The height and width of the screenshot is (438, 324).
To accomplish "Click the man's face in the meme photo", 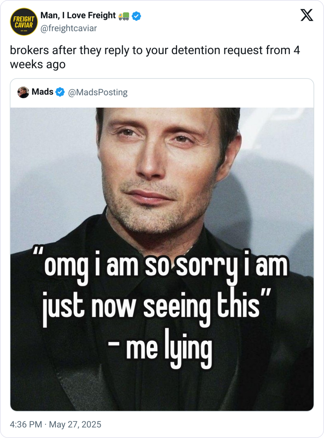I will click(159, 165).
